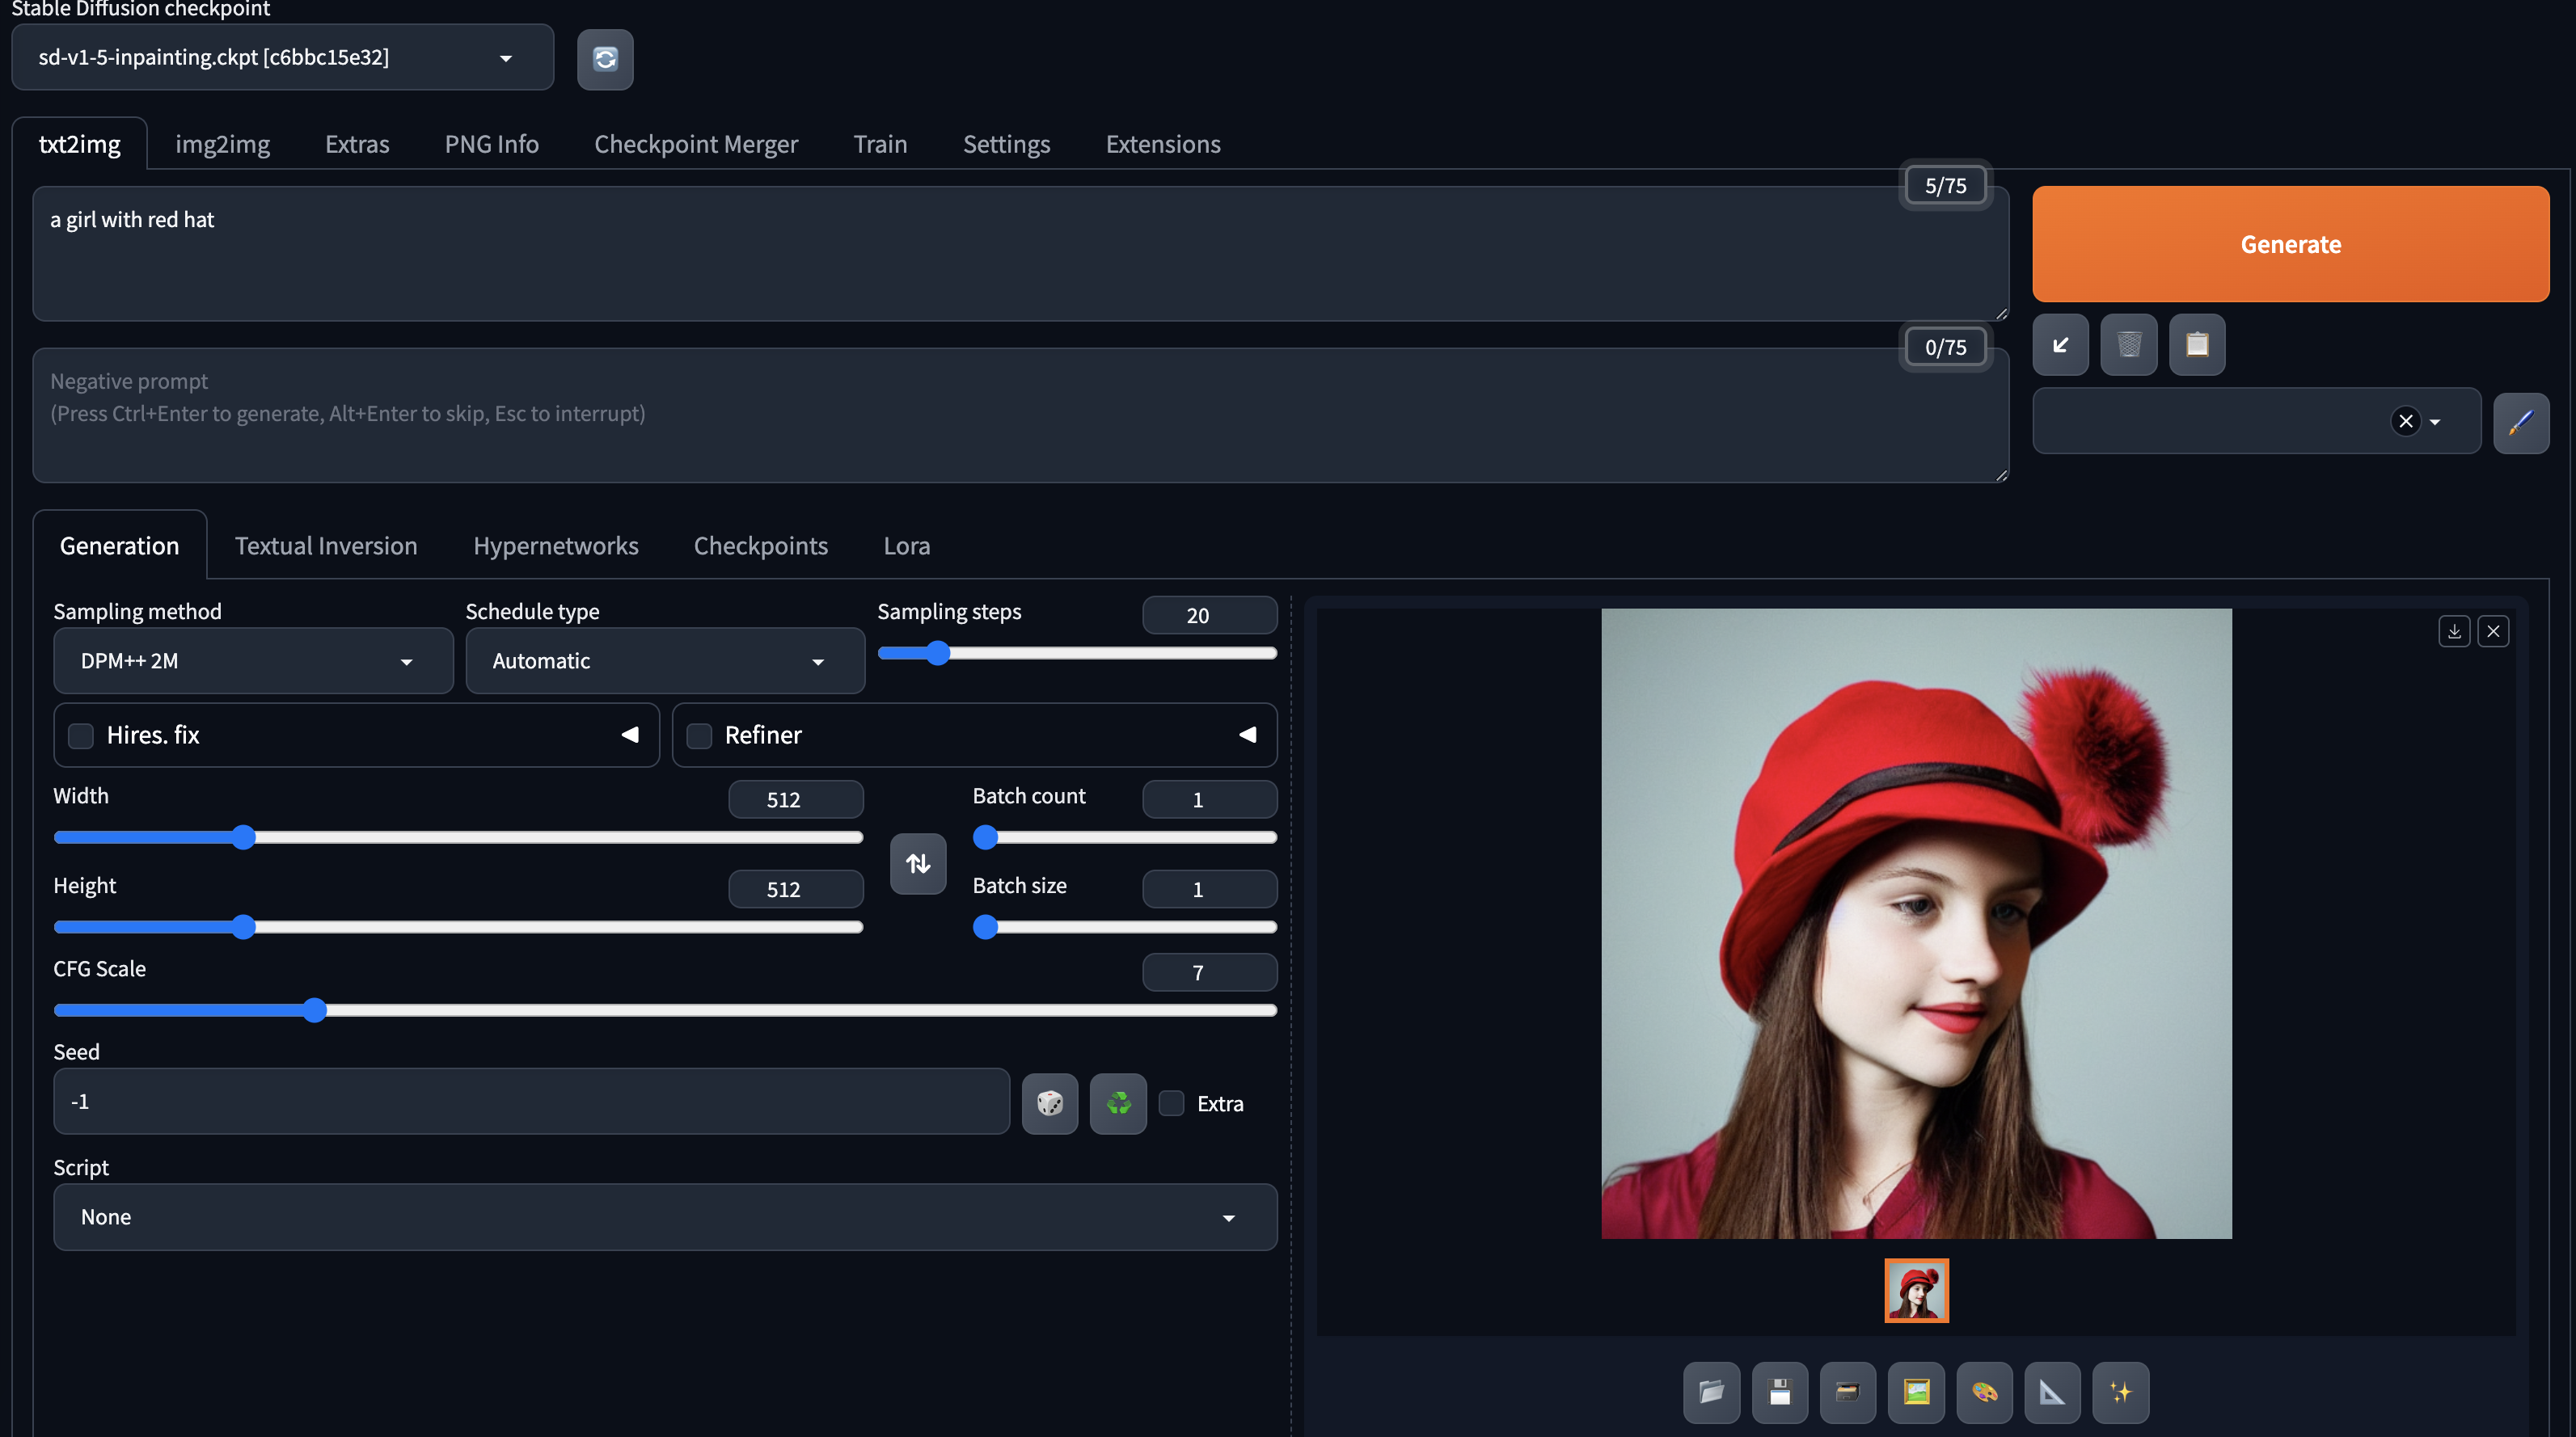Tick the Extra seed checkbox
The width and height of the screenshot is (2576, 1437).
pyautogui.click(x=1171, y=1103)
